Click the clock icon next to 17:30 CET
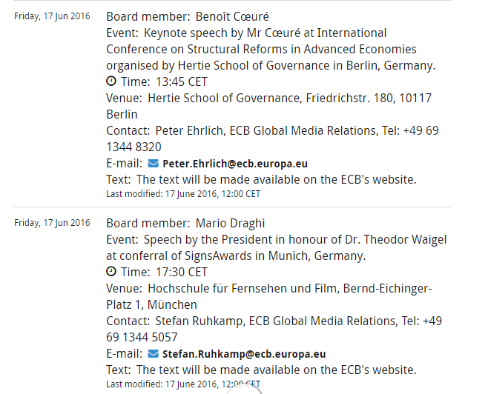The image size is (488, 394). click(111, 272)
